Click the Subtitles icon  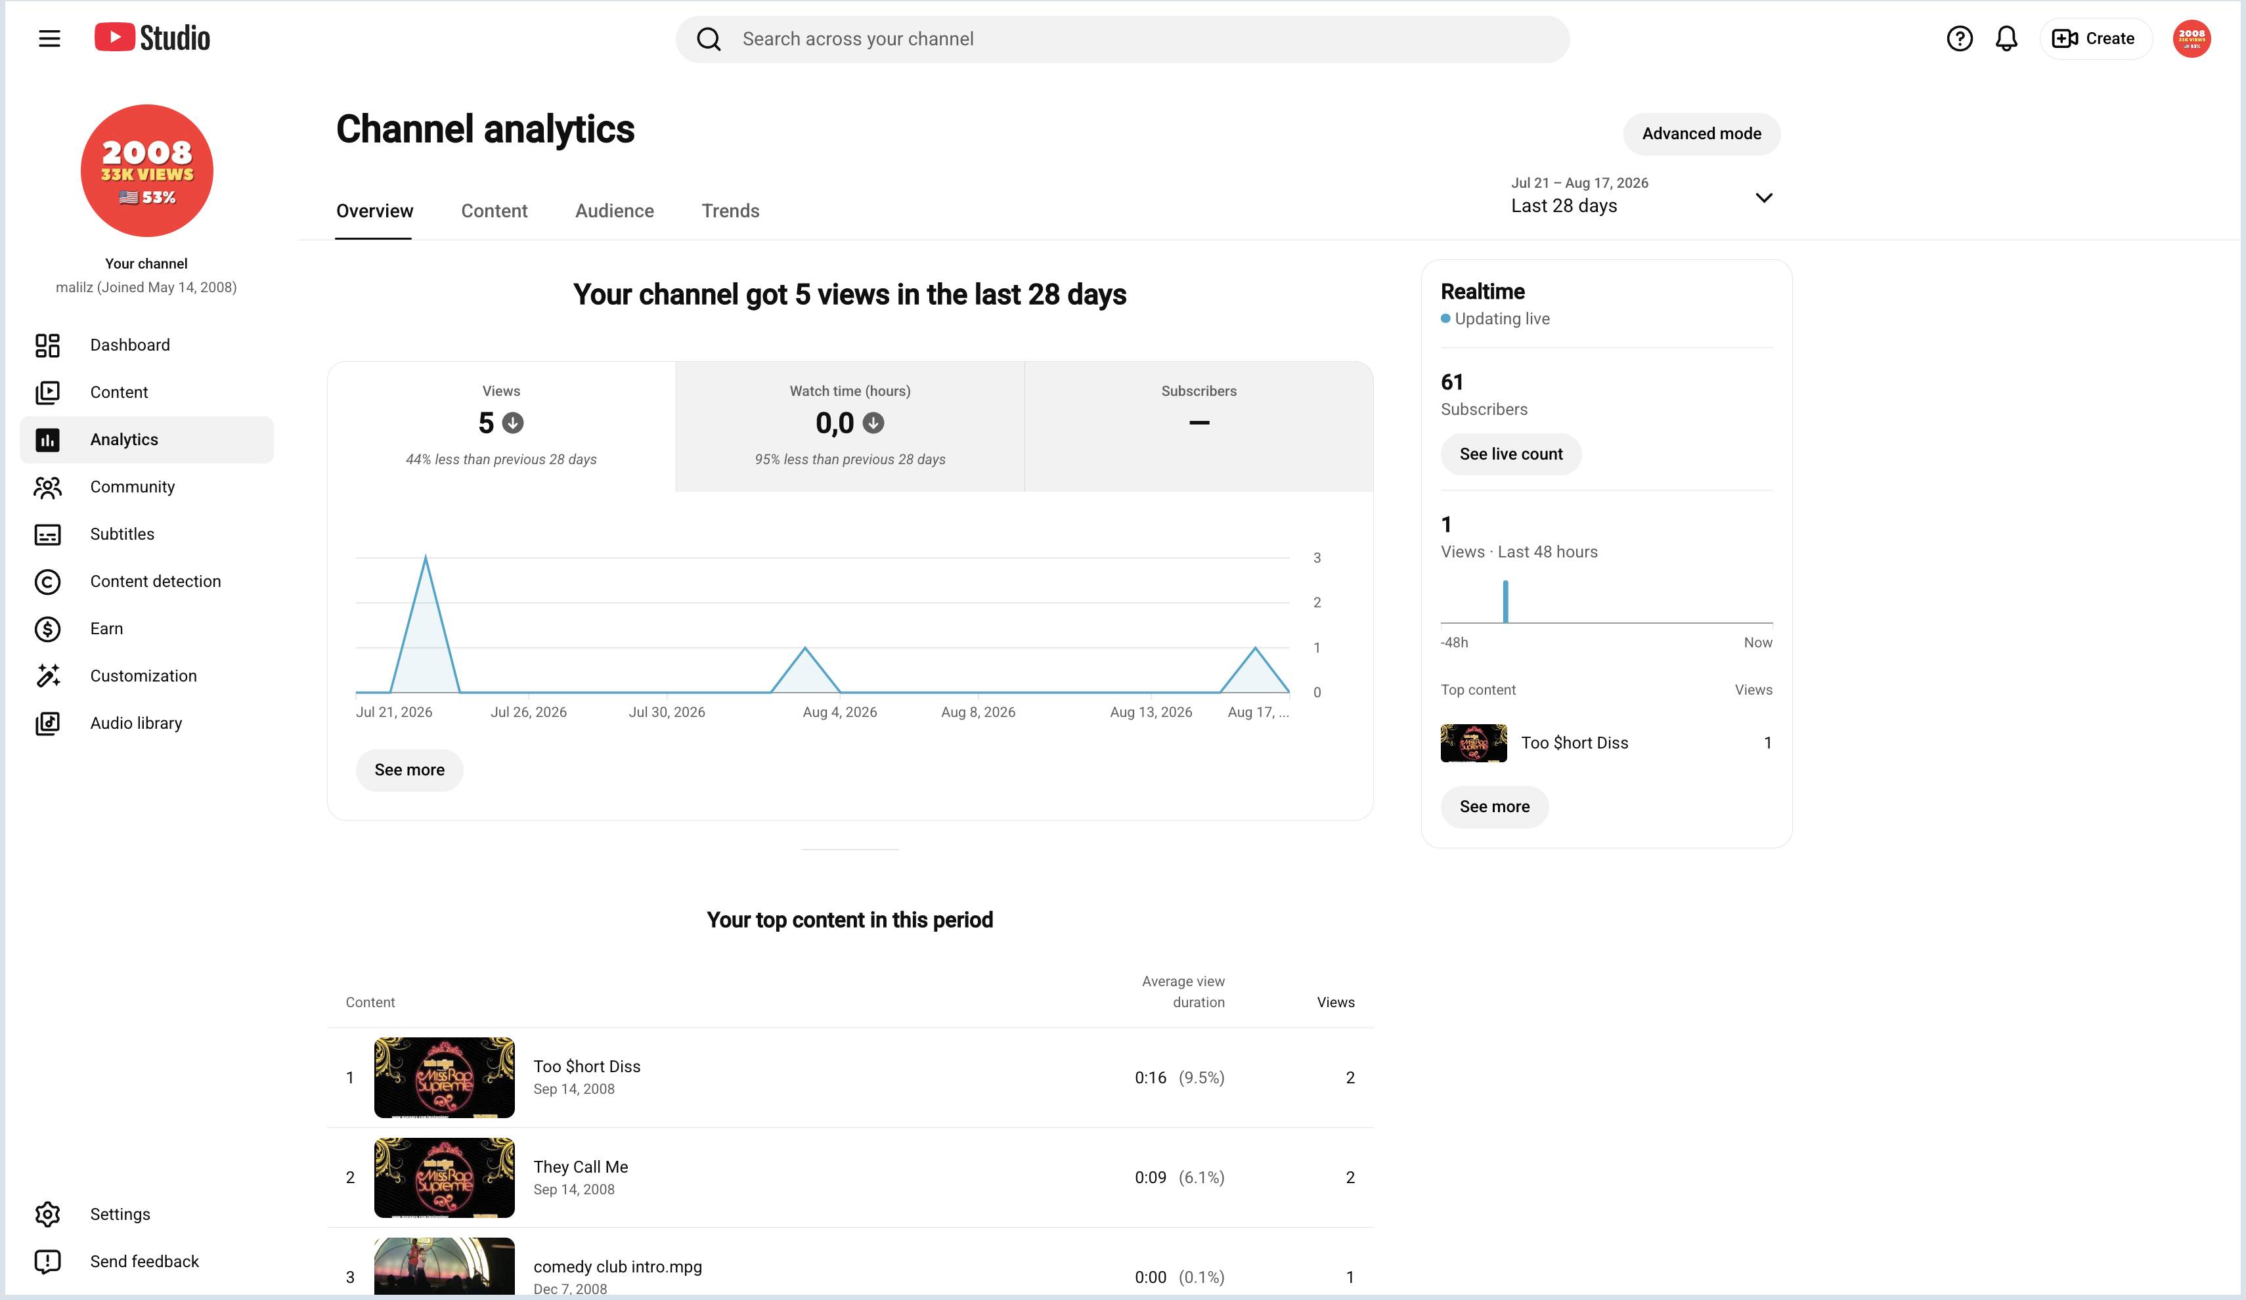coord(47,534)
